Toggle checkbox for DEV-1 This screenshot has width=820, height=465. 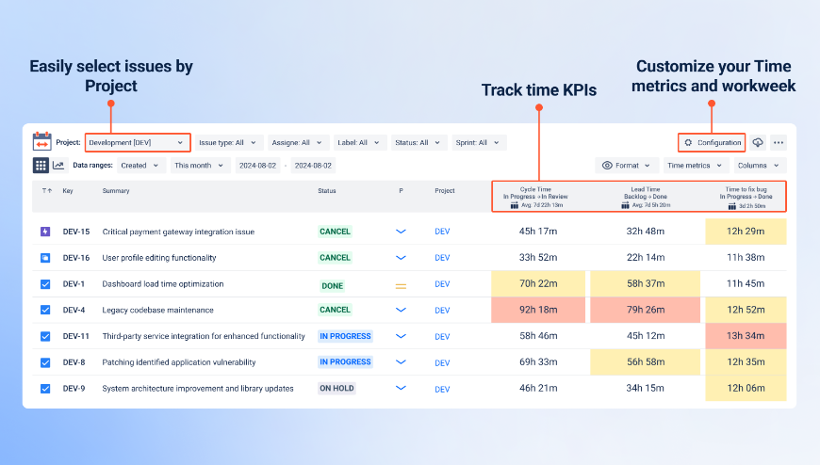[x=45, y=284]
